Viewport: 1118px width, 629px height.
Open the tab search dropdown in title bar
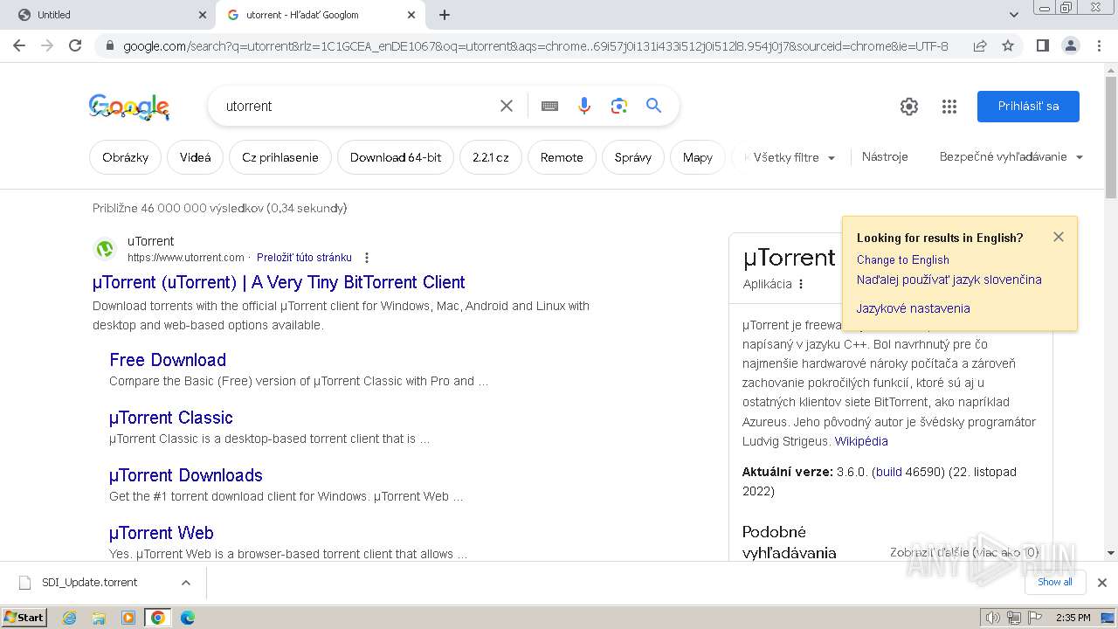point(1014,15)
